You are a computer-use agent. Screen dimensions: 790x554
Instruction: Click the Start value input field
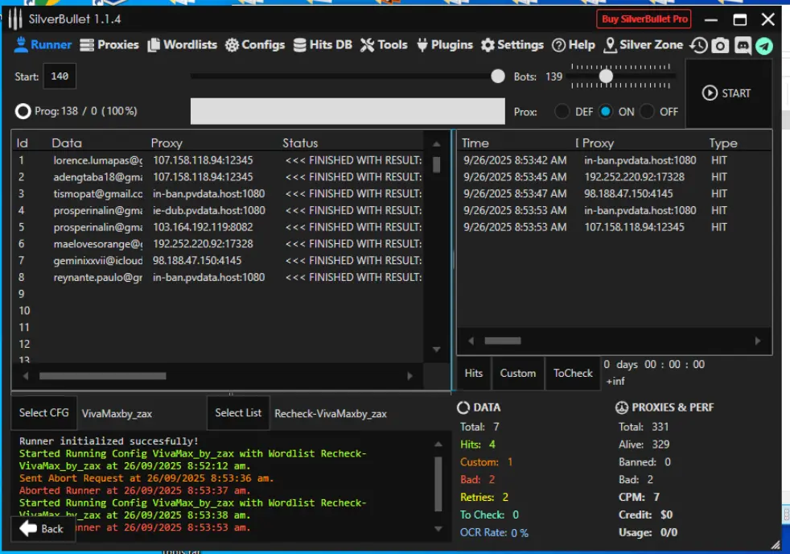[60, 76]
